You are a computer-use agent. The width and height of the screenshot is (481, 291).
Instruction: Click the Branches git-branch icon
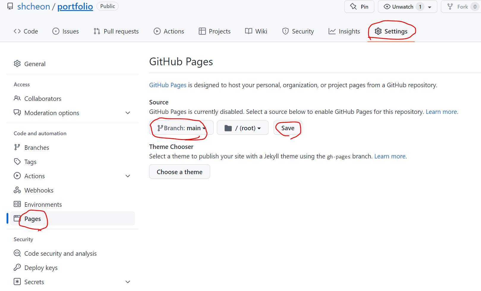17,147
